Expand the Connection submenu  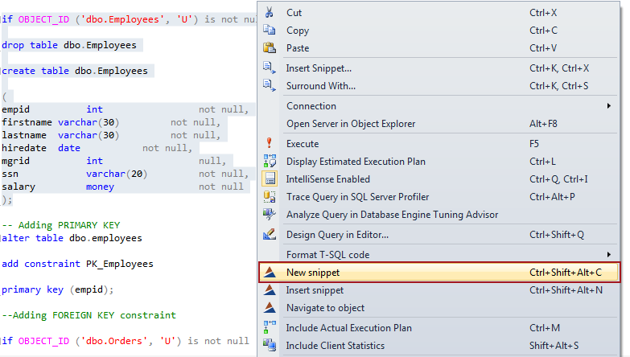point(311,106)
